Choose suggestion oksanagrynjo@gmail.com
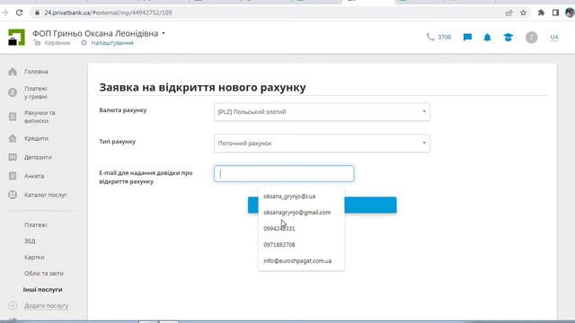This screenshot has width=575, height=323. point(297,213)
